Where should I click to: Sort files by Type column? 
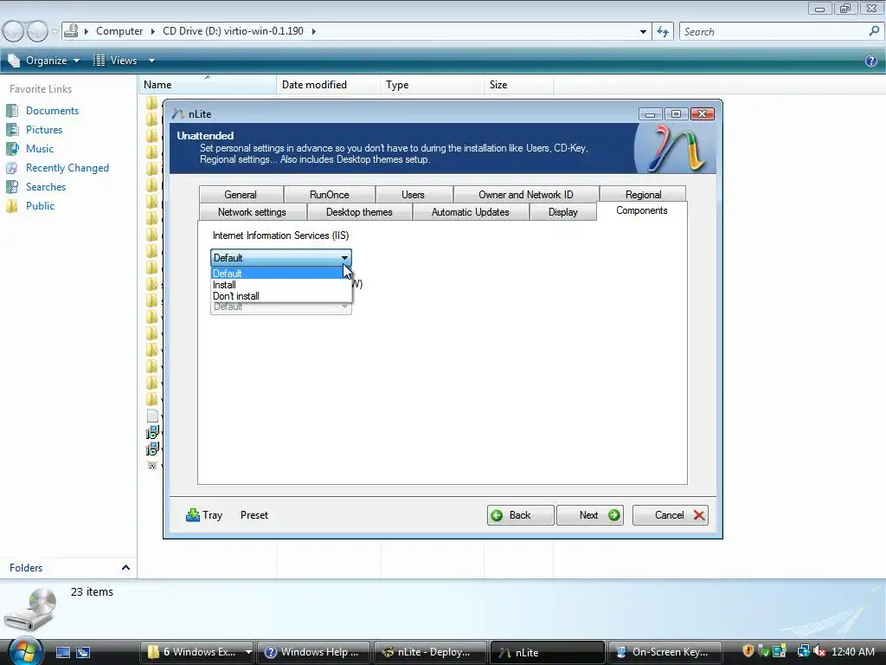(x=432, y=85)
